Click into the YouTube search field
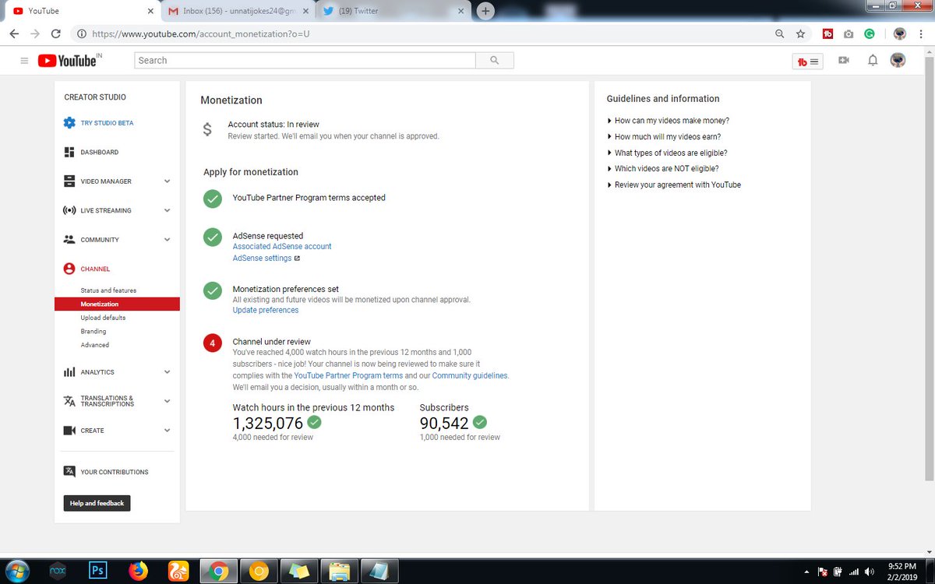This screenshot has width=935, height=584. coord(305,61)
